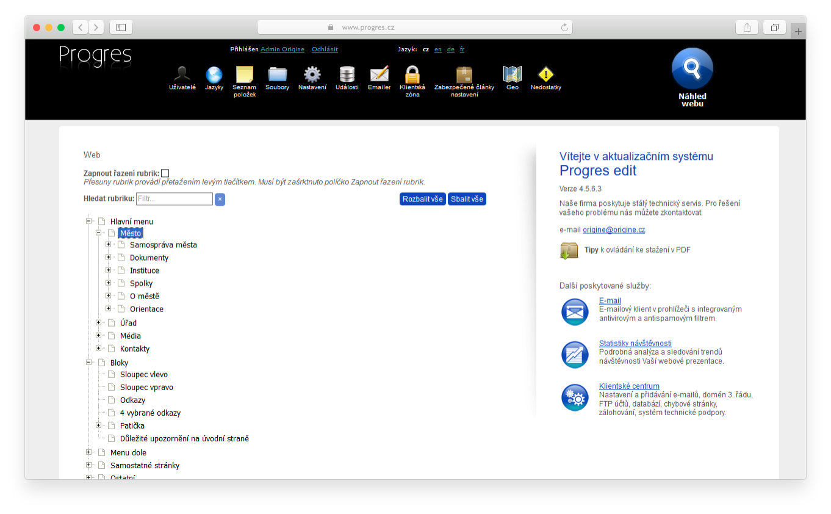Open the Soubory folder icon
This screenshot has height=514, width=831.
pyautogui.click(x=277, y=75)
